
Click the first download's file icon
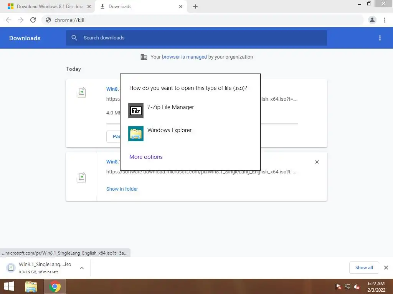81,92
